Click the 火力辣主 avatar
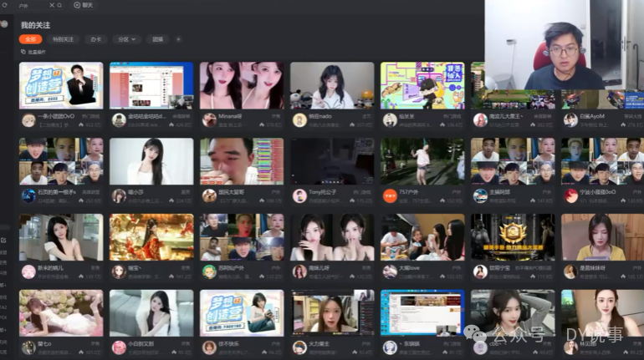The image size is (644, 360). click(299, 347)
